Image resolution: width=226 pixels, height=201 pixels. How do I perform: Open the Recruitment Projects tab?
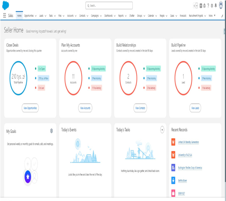coord(196,16)
